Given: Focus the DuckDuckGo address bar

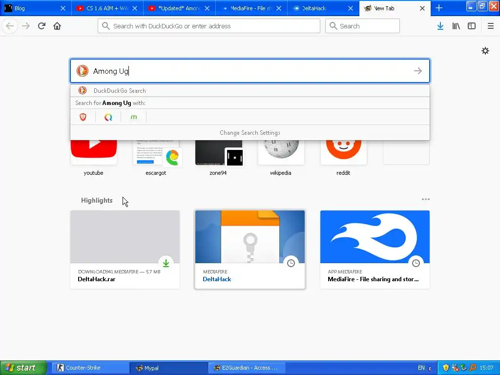Looking at the screenshot, I should click(209, 26).
